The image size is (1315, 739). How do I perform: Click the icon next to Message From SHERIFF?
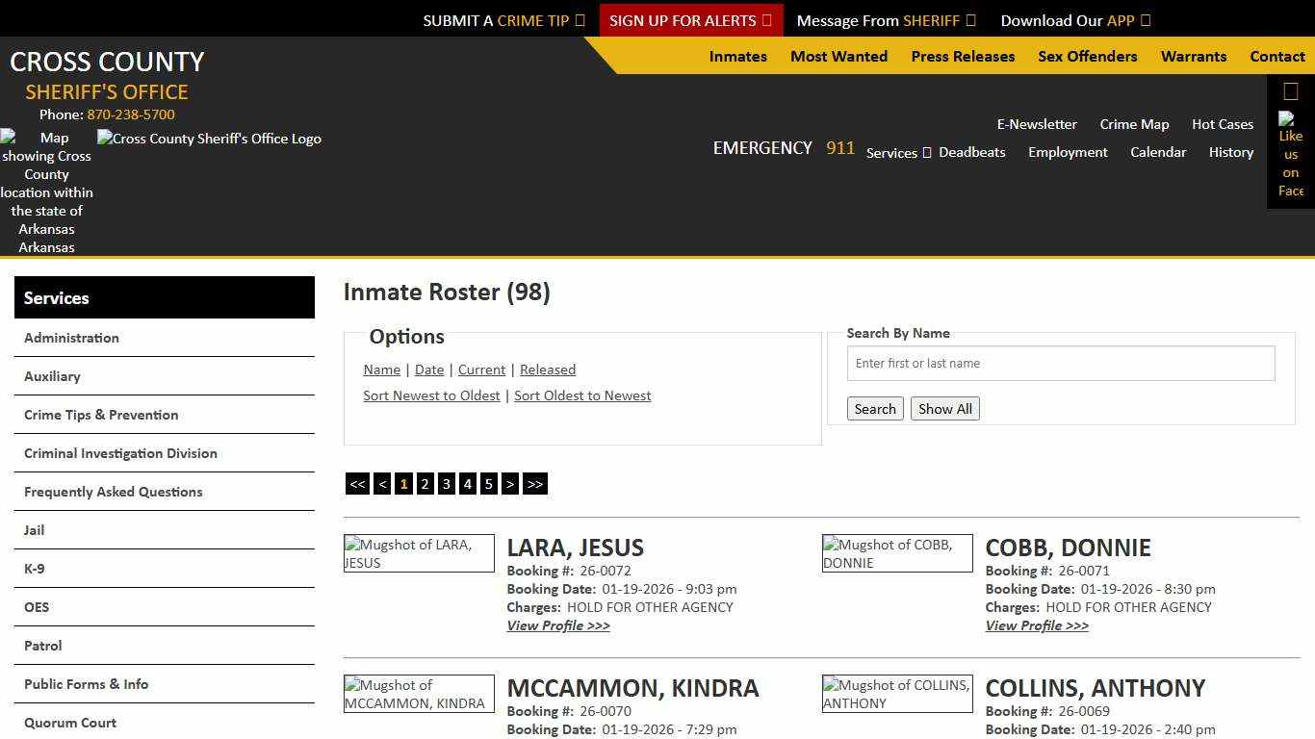(x=971, y=19)
